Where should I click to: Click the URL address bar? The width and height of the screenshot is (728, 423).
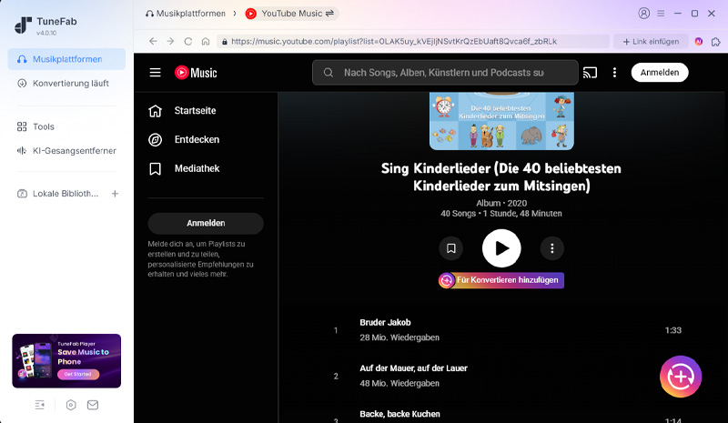(413, 41)
